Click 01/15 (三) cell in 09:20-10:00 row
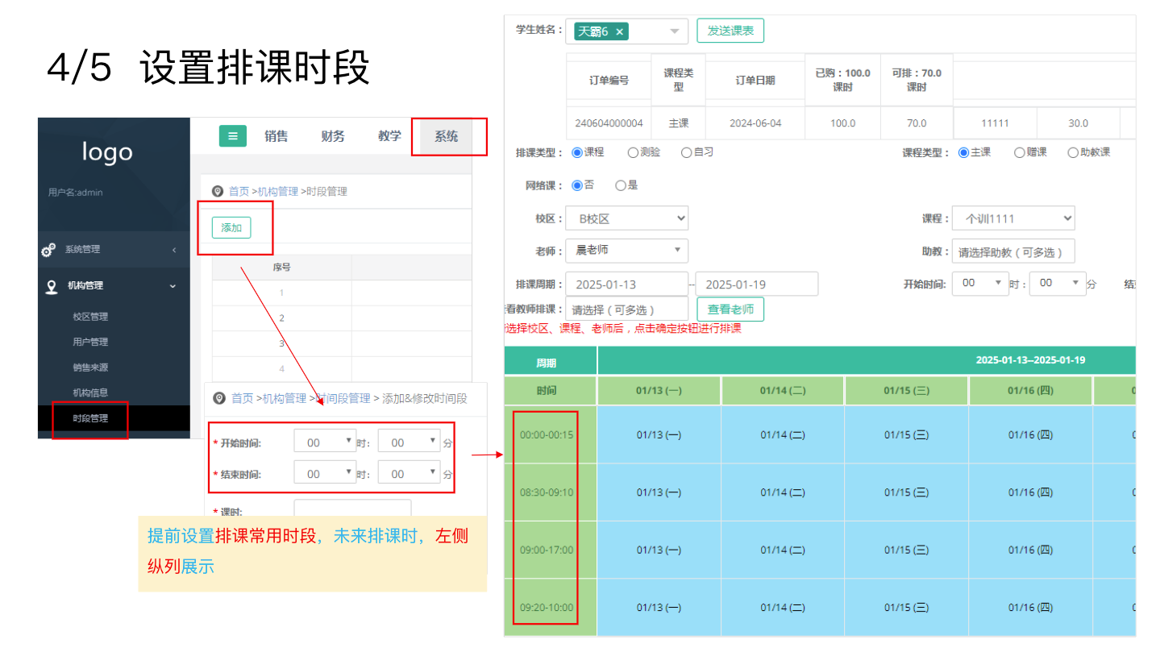 [x=906, y=608]
